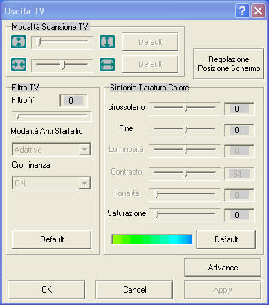Open Regolazione Posizione Schermo
Screen dimensions: 269x305
(x=228, y=63)
